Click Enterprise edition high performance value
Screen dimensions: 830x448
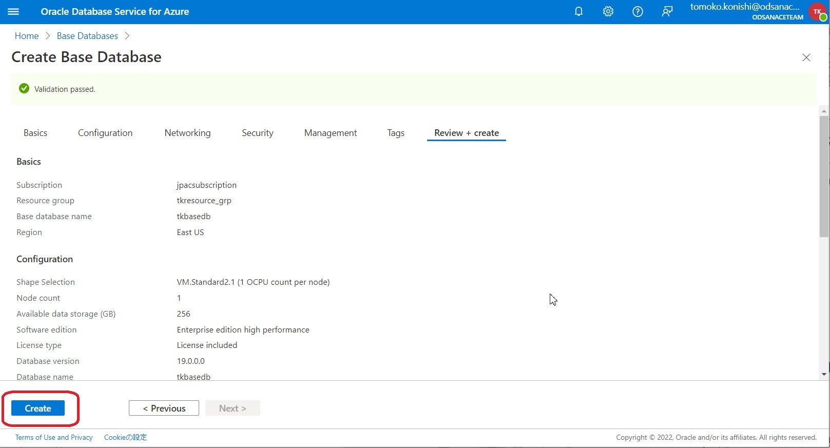243,329
